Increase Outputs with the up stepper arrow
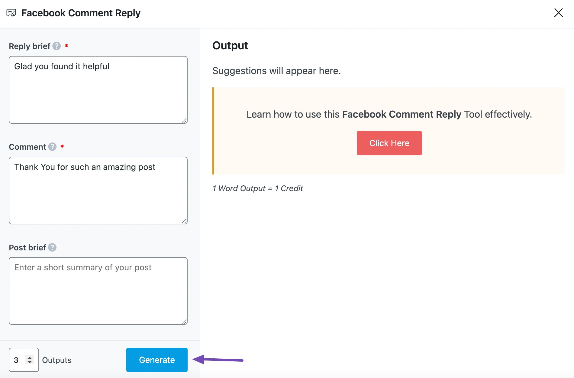 29,357
